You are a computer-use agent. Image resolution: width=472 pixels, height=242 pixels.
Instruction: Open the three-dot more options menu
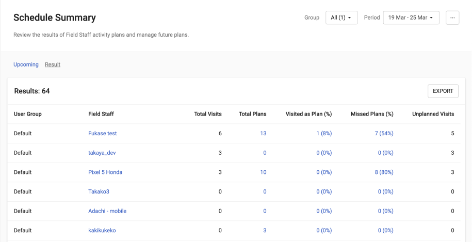pyautogui.click(x=452, y=18)
